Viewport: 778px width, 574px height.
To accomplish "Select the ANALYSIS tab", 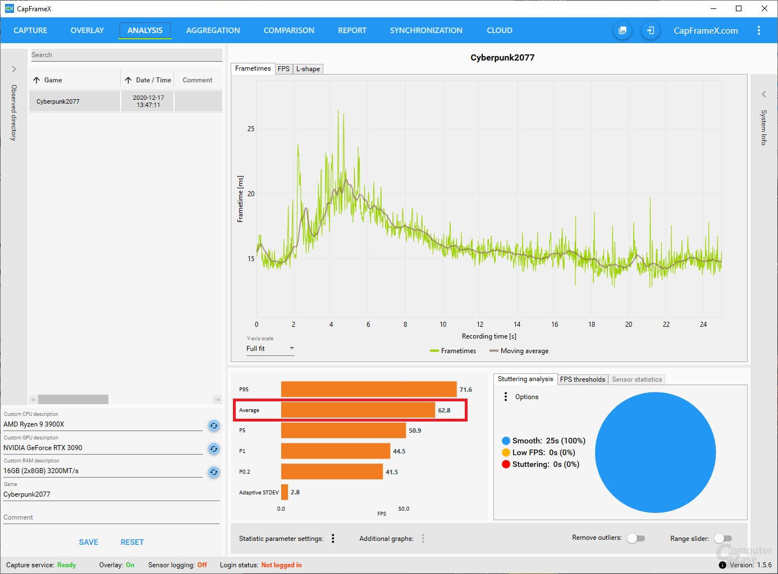I will pos(145,30).
